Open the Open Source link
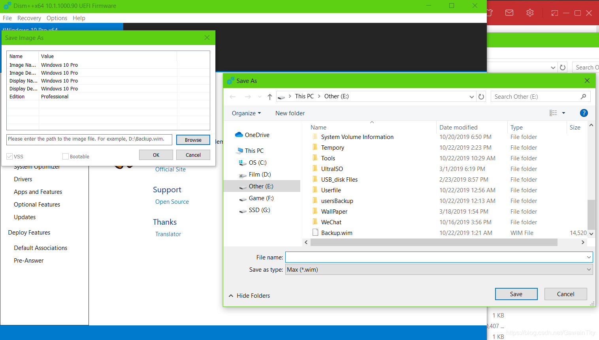Screen dimensions: 599x340 172,201
